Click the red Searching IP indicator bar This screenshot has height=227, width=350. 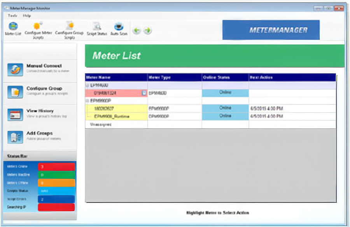pyautogui.click(x=56, y=207)
